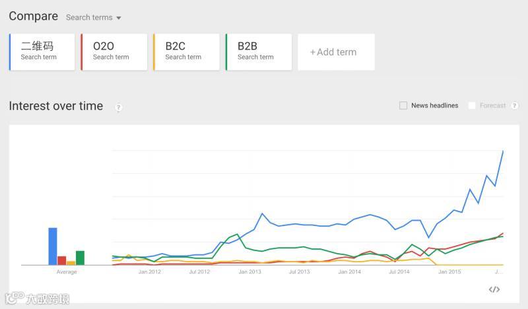Click the yellow Average bar for B2C

coord(71,263)
